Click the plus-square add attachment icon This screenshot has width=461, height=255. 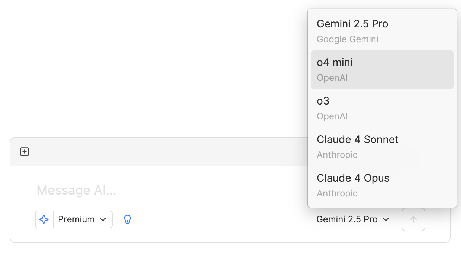[25, 152]
